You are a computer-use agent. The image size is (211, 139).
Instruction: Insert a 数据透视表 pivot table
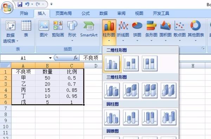pos(11,32)
